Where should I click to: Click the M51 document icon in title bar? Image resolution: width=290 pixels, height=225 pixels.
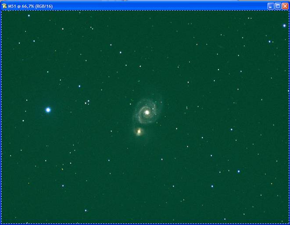[x=4, y=6]
